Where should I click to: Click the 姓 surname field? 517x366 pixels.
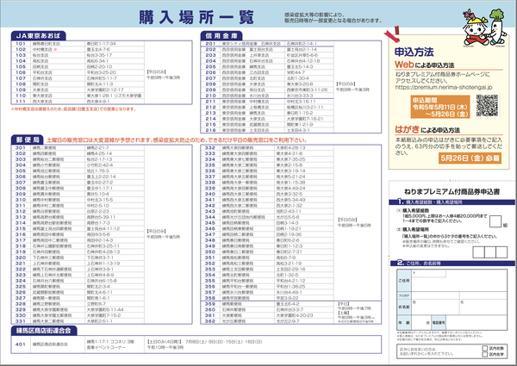435,306
